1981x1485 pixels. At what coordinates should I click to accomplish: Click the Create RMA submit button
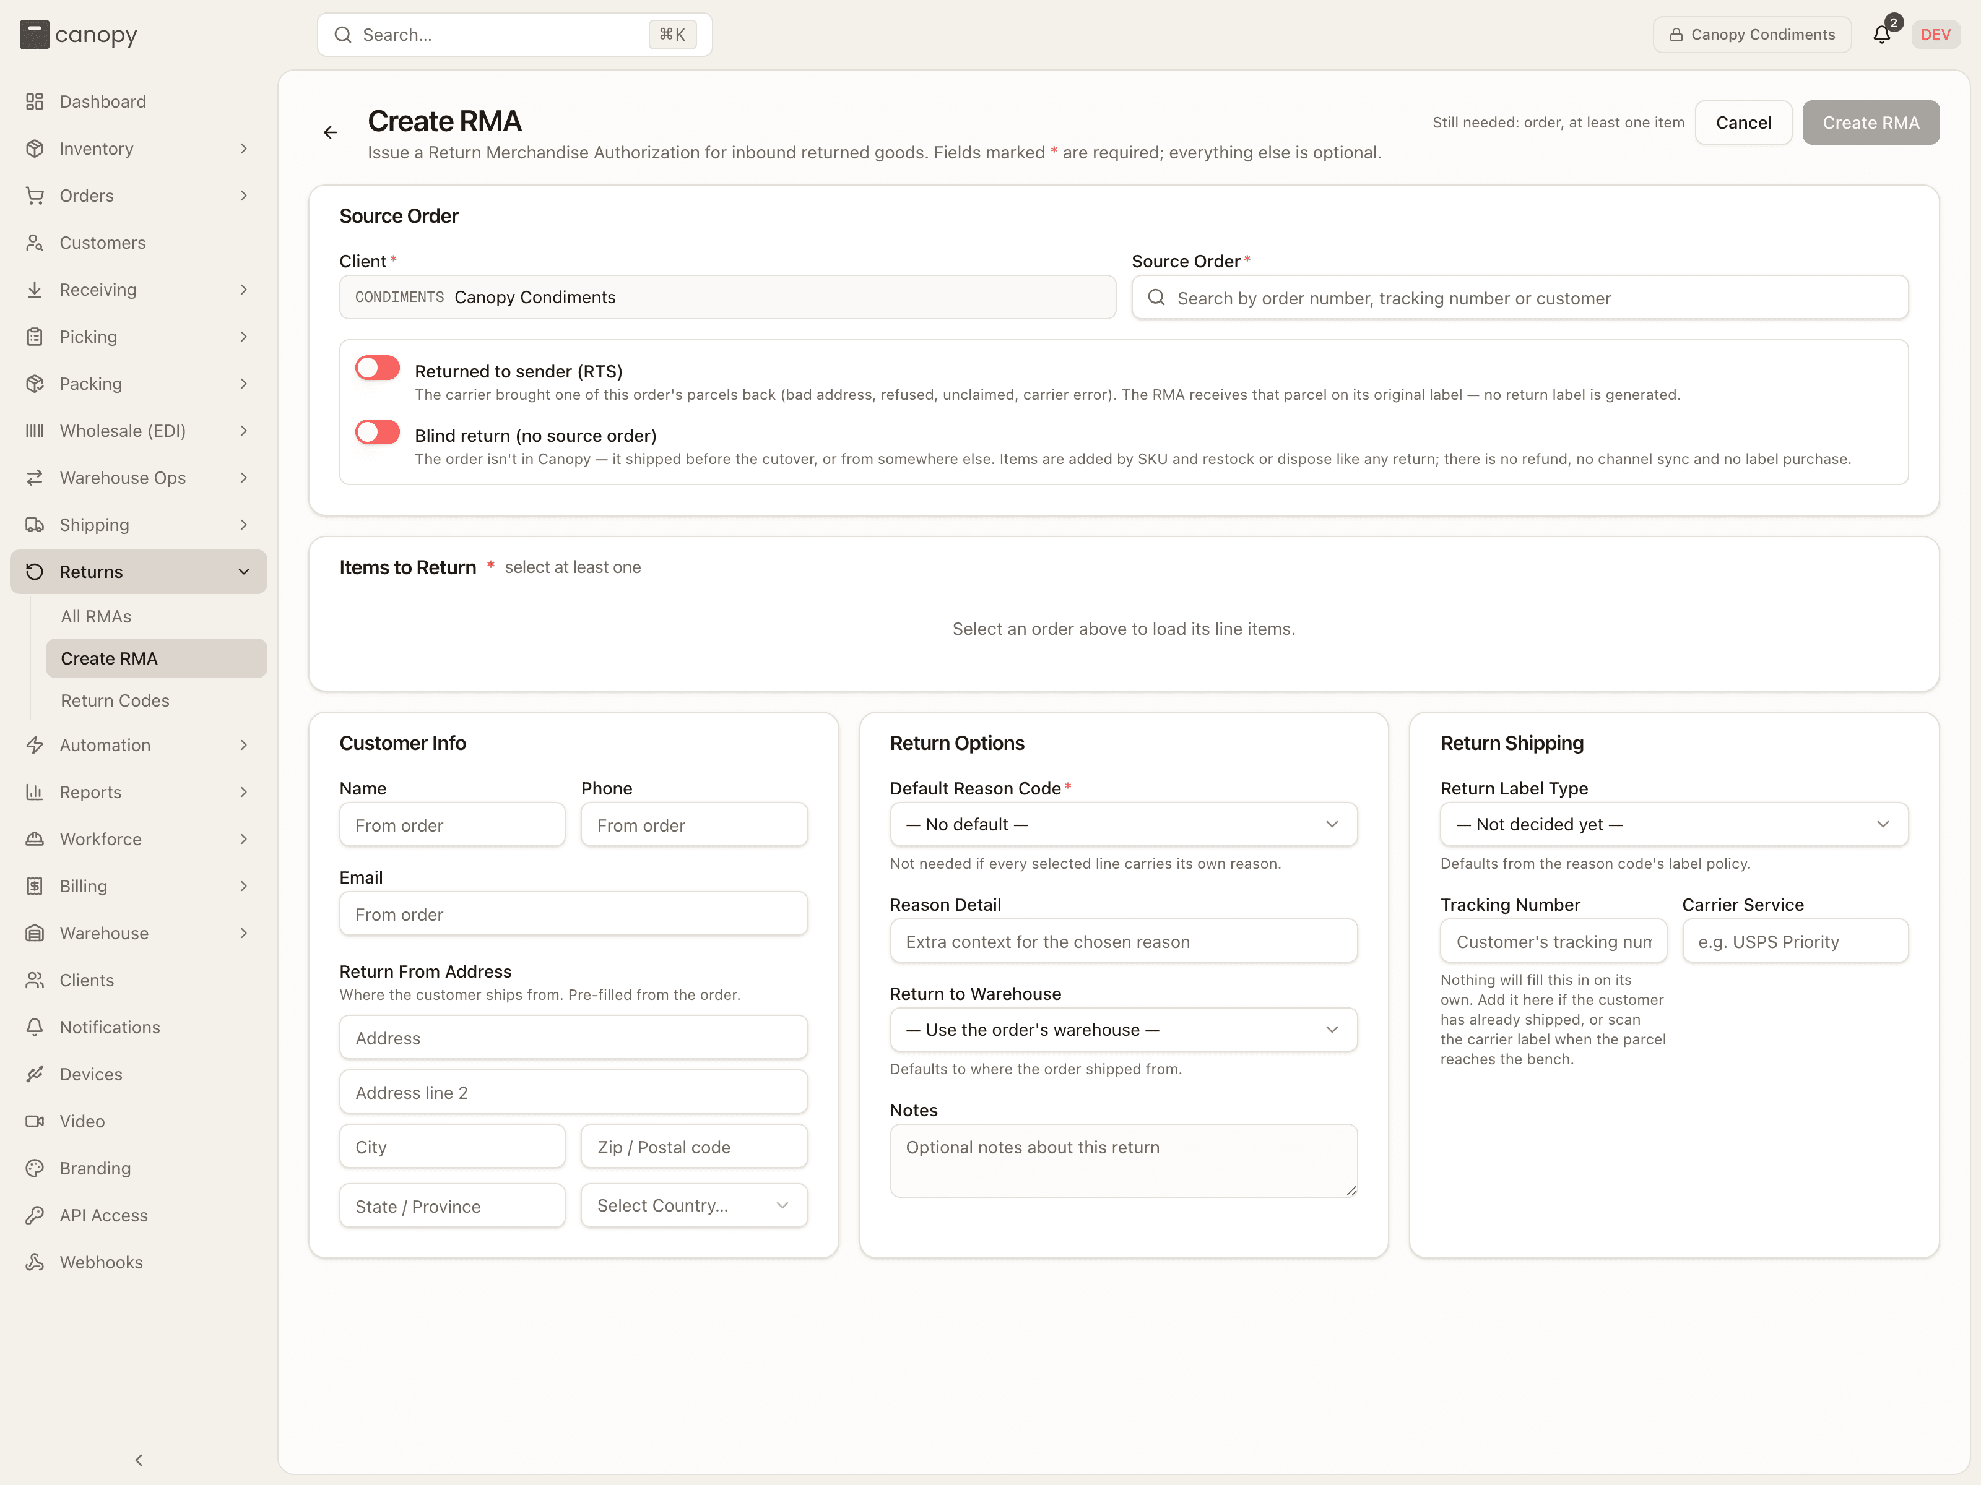tap(1871, 123)
